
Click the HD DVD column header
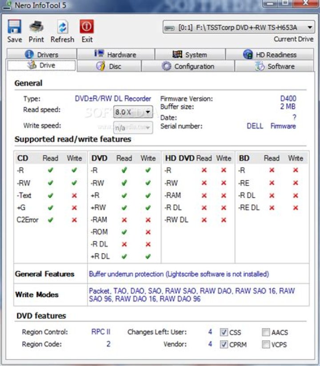(180, 158)
